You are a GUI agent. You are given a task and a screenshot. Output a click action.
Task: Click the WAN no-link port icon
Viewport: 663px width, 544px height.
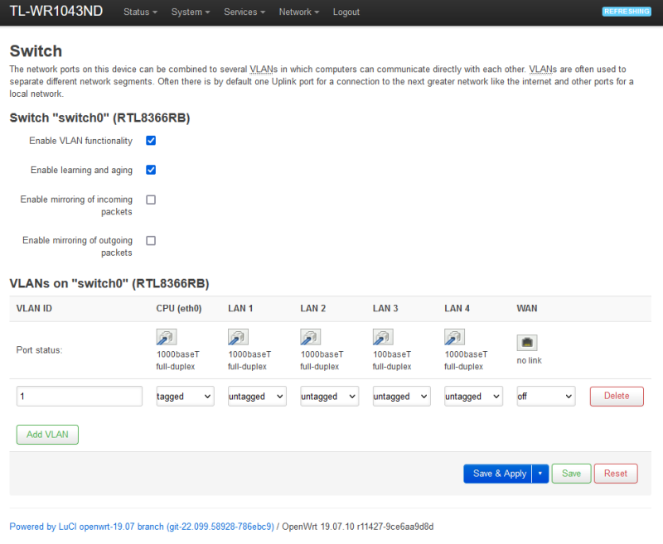527,343
